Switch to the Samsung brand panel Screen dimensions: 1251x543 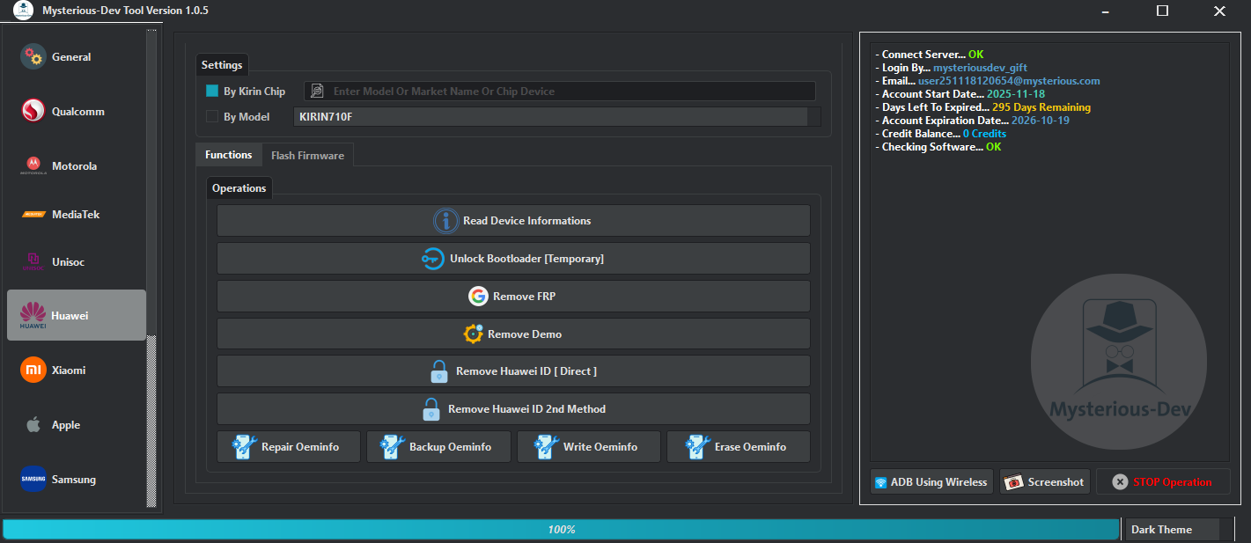click(76, 479)
